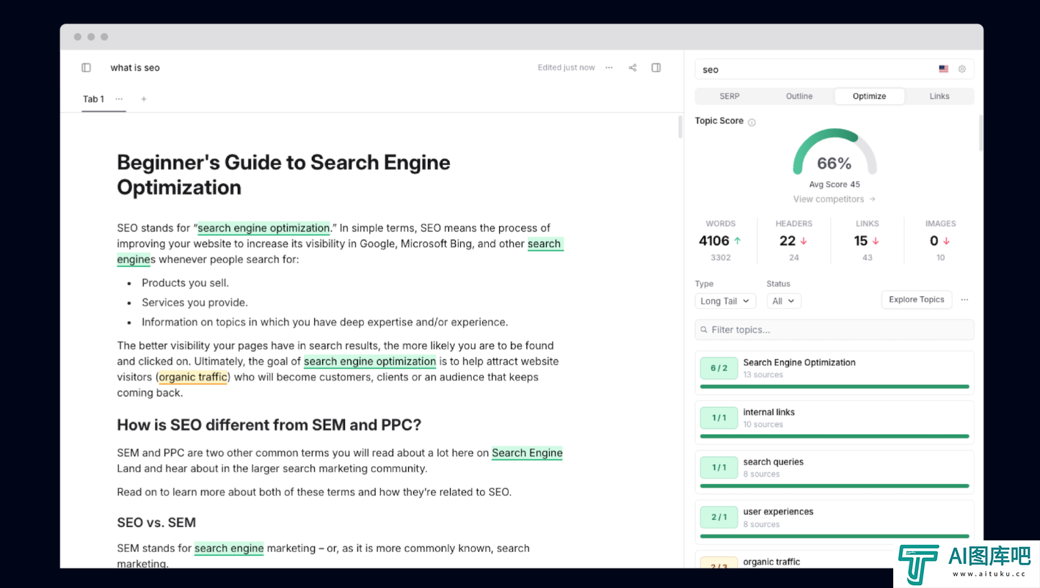Toggle the right sidebar panel icon
Image resolution: width=1040 pixels, height=588 pixels.
click(656, 67)
